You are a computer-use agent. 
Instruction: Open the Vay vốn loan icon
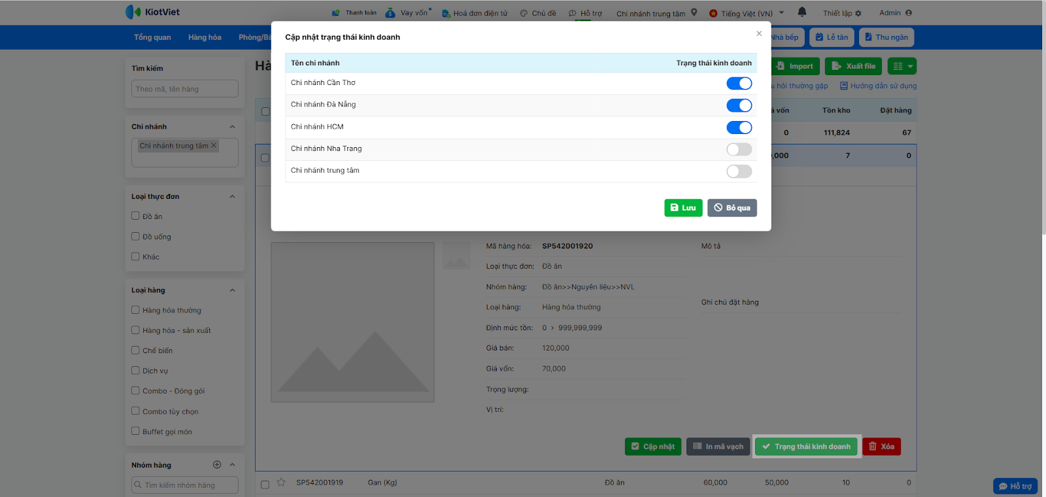390,13
